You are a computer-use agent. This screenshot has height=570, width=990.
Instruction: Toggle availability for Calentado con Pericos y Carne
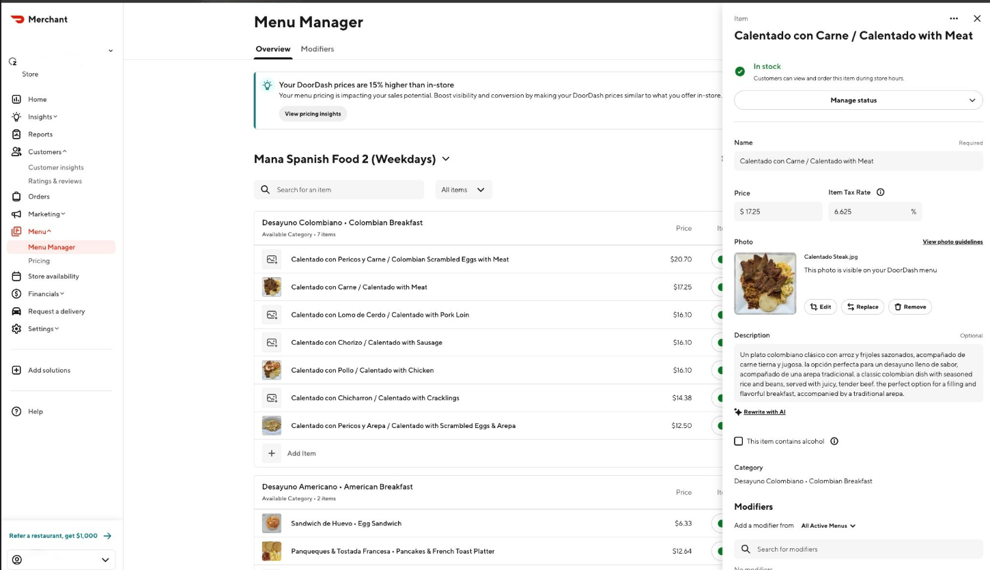tap(717, 259)
